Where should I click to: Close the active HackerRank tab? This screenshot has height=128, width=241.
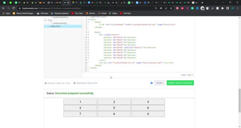pyautogui.click(x=68, y=2)
